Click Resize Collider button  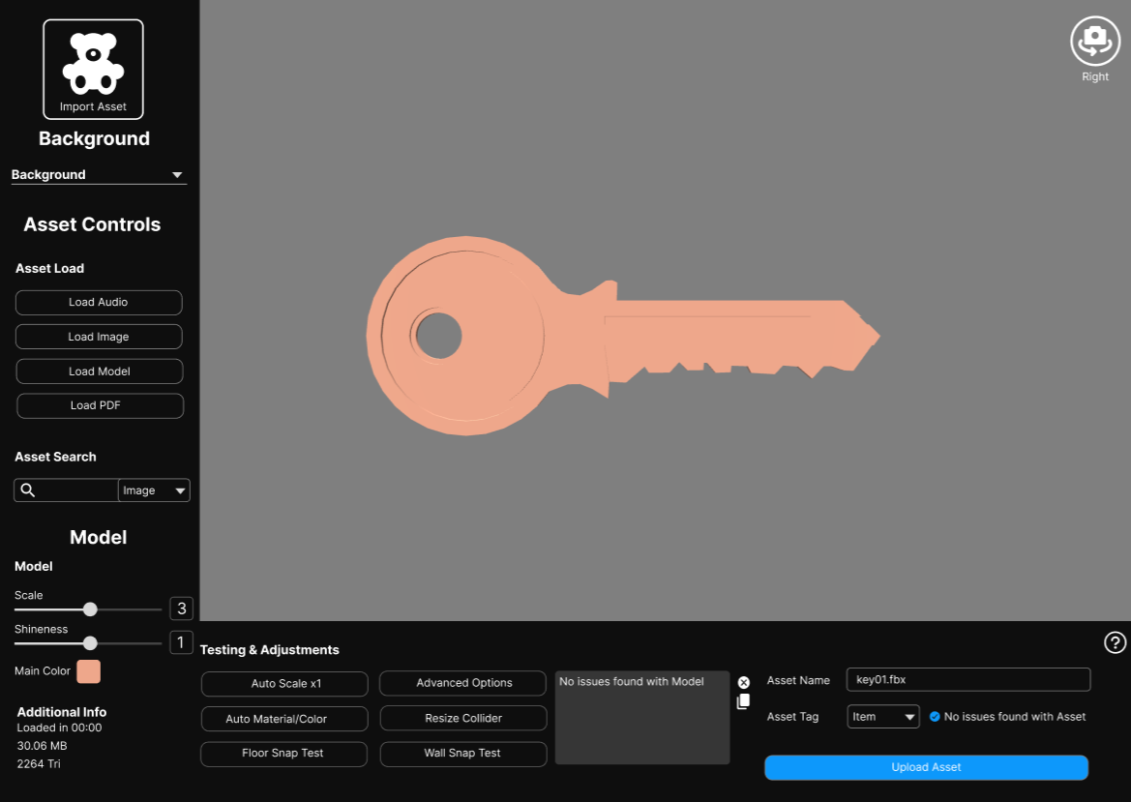463,719
